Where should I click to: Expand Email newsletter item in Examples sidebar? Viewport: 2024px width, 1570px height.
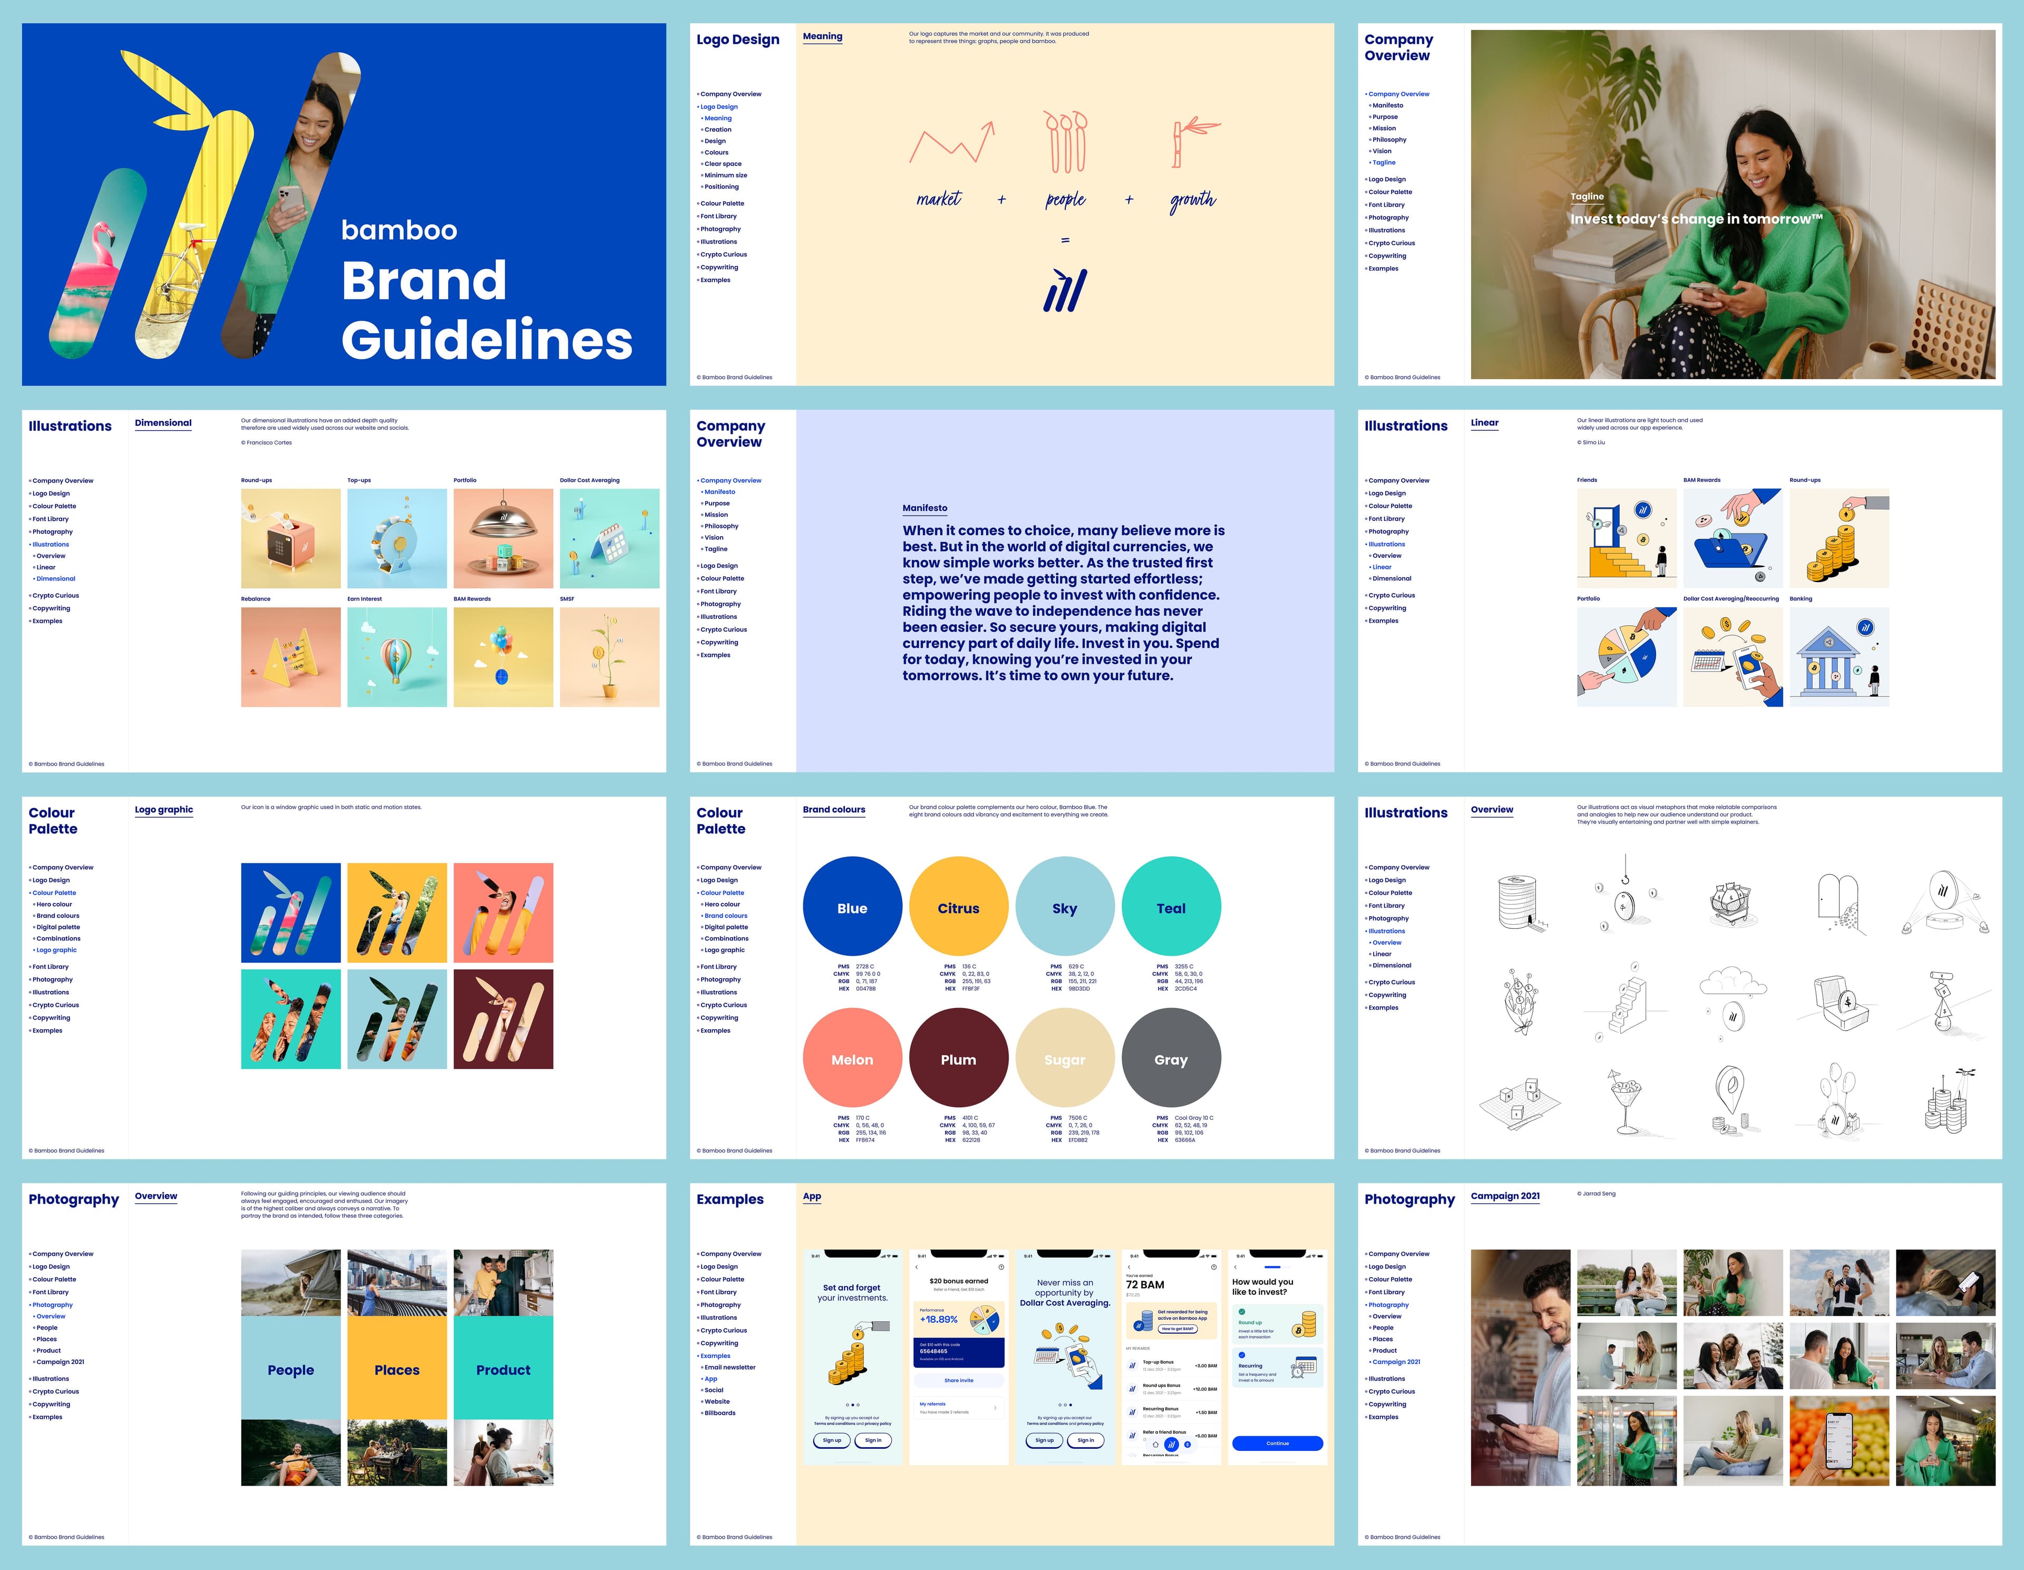pos(729,1367)
